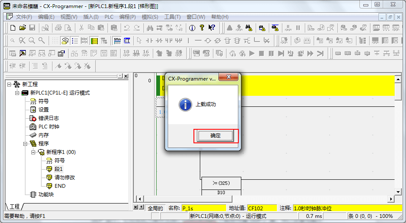Image resolution: width=406 pixels, height=223 pixels.
Task: Select 错误日志 in project tree
Action: click(x=48, y=118)
